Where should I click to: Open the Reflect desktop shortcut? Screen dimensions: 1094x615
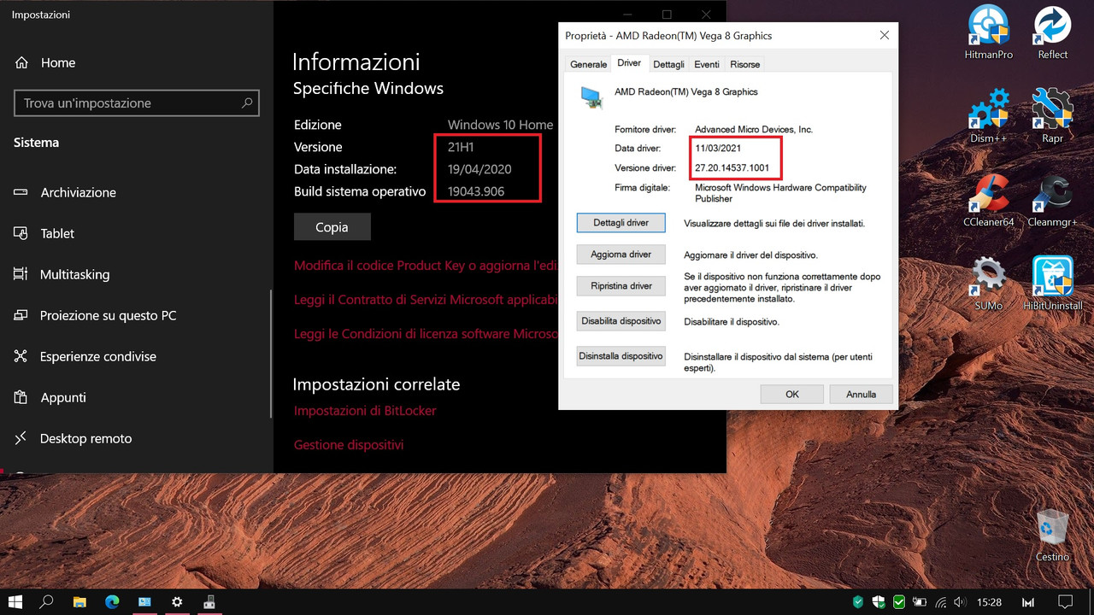(1052, 32)
